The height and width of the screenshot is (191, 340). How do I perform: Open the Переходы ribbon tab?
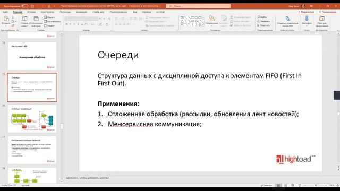[65, 12]
